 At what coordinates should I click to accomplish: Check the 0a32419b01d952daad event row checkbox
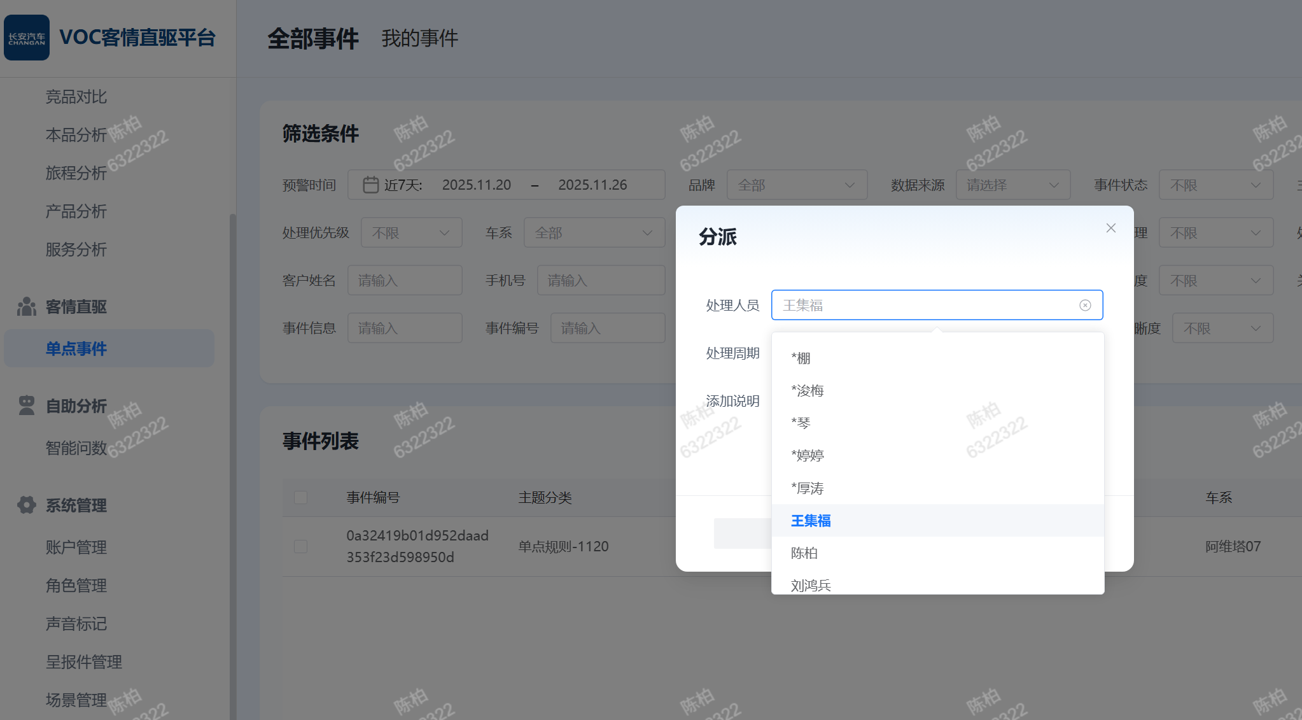[x=301, y=546]
